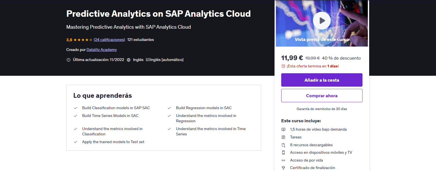436x171 pixels.
Task: Click the infinity lifetime access icon
Action: click(x=283, y=160)
